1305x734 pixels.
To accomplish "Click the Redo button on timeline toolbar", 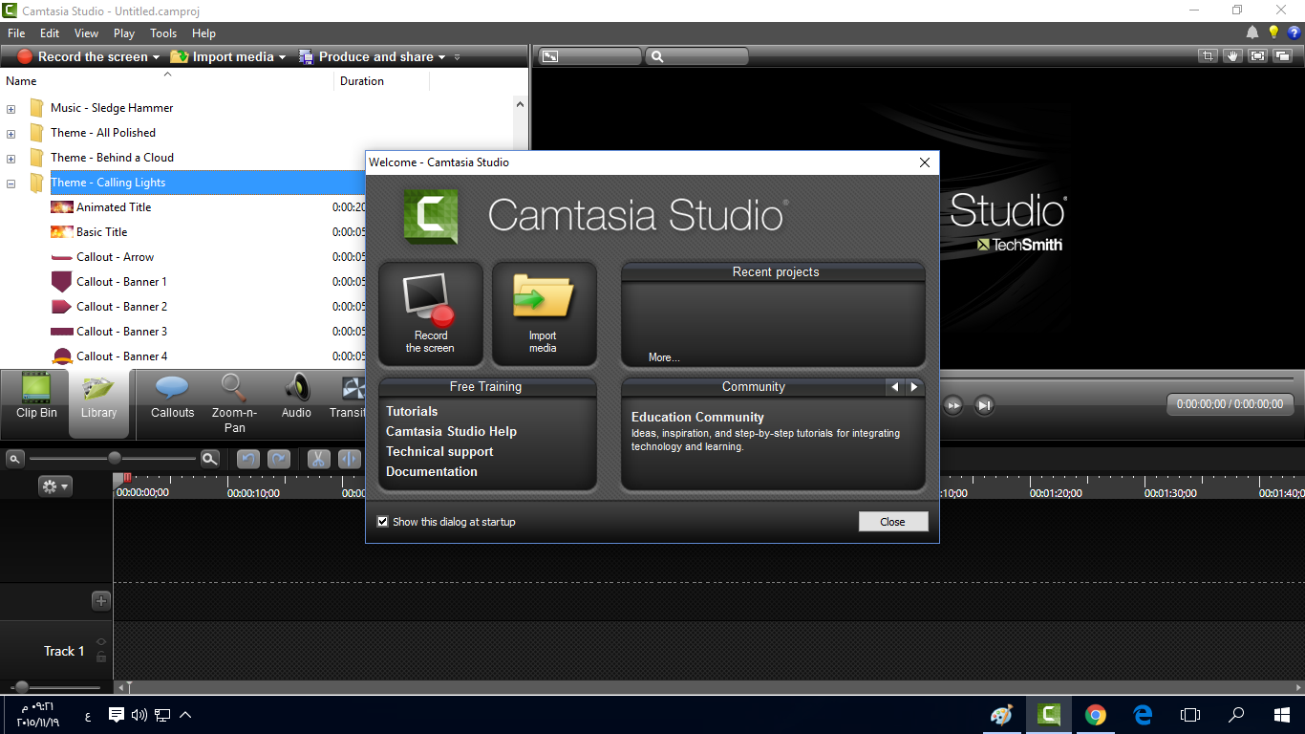I will pos(278,459).
